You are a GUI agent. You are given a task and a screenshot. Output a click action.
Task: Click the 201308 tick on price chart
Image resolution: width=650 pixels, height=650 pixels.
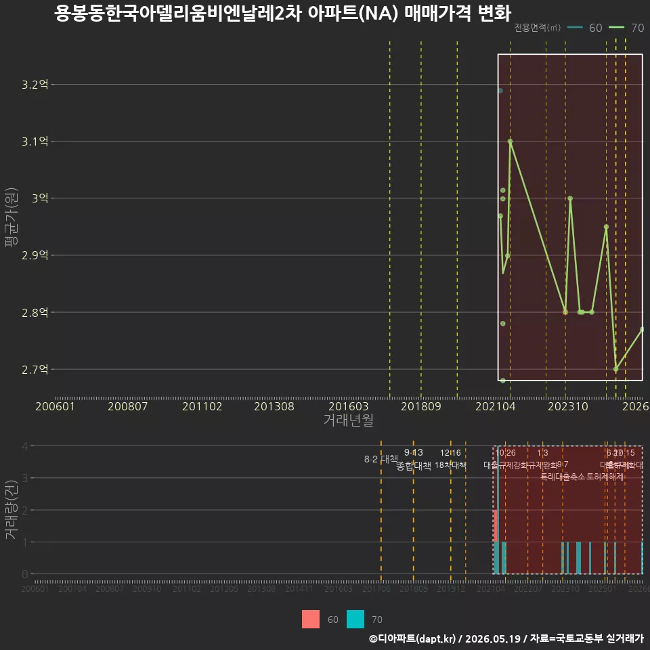274,406
